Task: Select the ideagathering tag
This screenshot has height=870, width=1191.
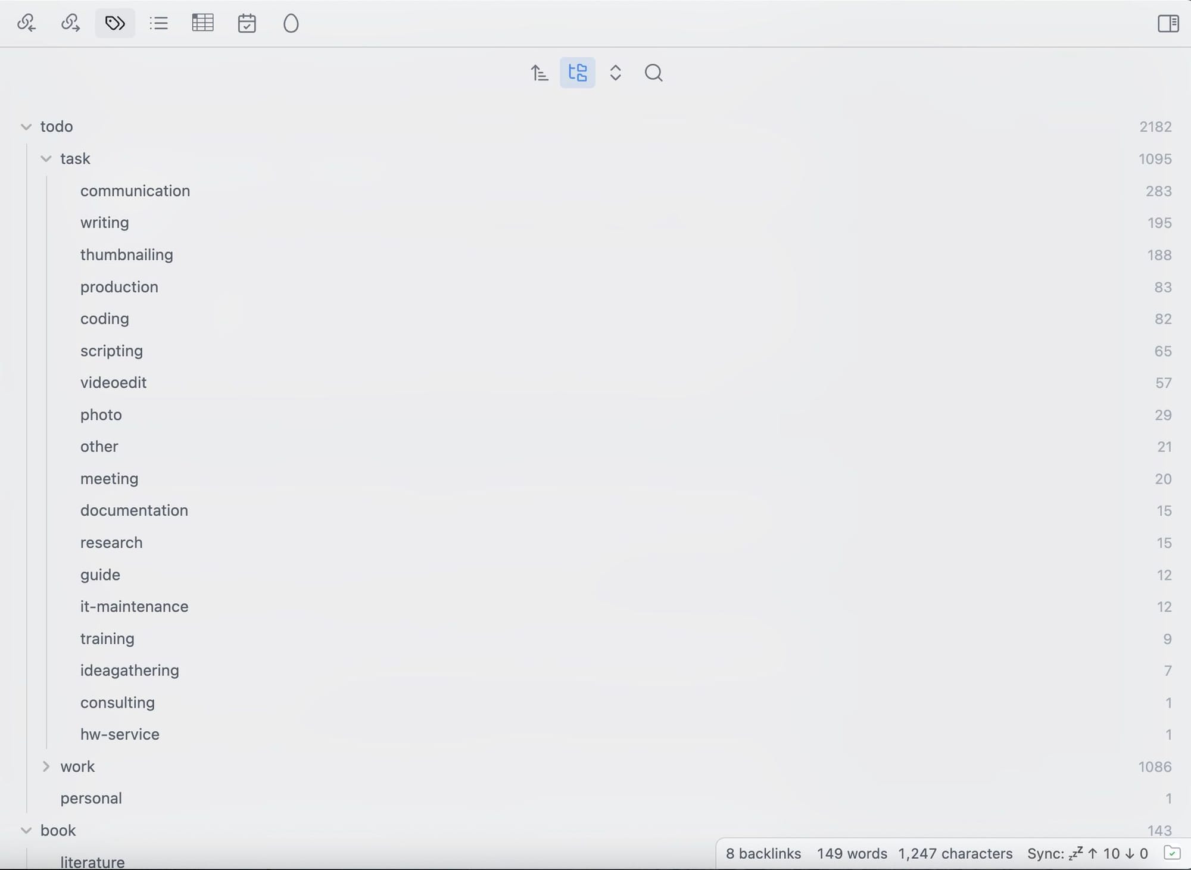Action: coord(130,671)
